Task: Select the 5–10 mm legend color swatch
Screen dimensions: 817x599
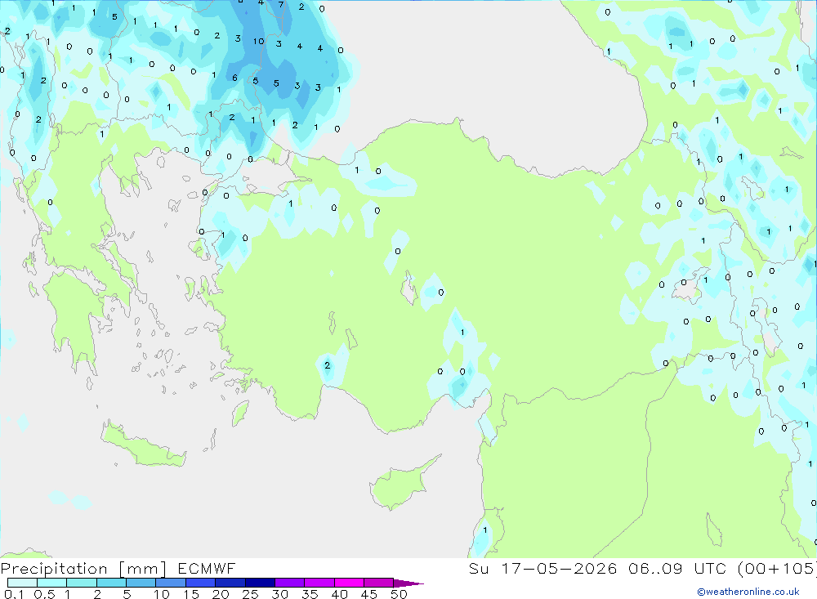Action: [141, 583]
